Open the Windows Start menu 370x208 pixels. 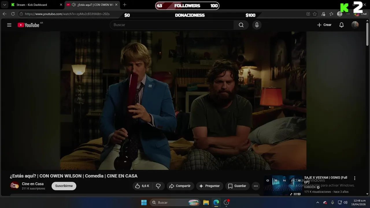pyautogui.click(x=144, y=203)
